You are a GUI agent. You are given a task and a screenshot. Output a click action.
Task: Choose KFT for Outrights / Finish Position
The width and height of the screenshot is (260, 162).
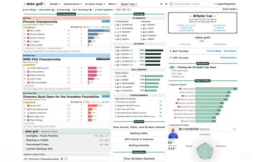[107, 136]
